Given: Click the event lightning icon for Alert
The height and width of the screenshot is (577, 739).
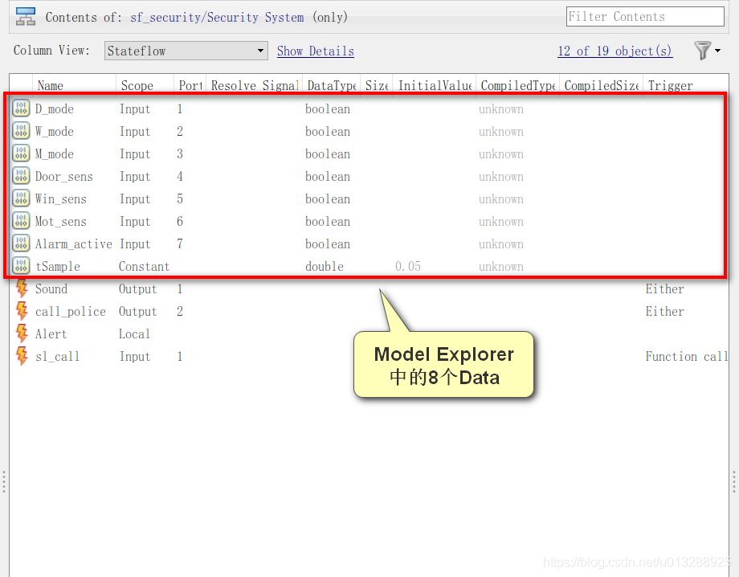Looking at the screenshot, I should coord(21,334).
